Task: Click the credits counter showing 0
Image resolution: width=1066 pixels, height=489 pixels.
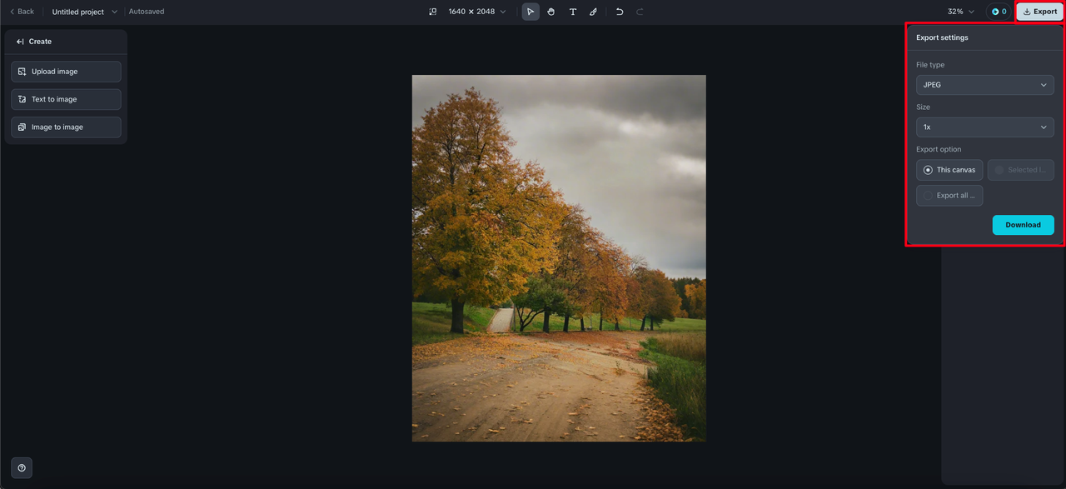Action: point(999,12)
